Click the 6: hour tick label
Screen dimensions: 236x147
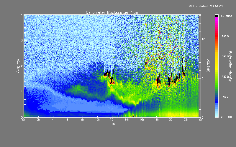pos(68,120)
